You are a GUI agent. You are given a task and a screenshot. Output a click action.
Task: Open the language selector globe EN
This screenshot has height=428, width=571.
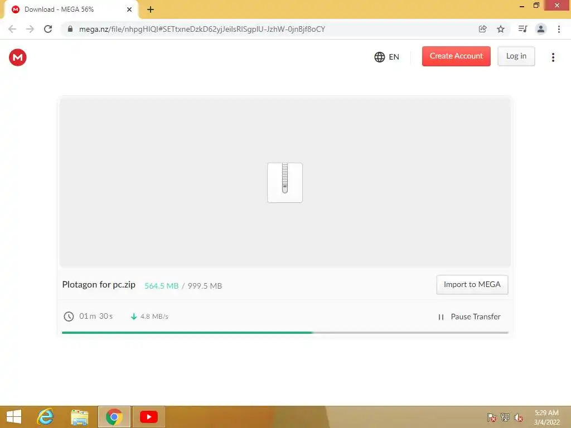pyautogui.click(x=387, y=57)
